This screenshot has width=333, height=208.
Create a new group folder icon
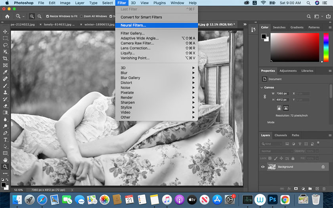[310, 189]
